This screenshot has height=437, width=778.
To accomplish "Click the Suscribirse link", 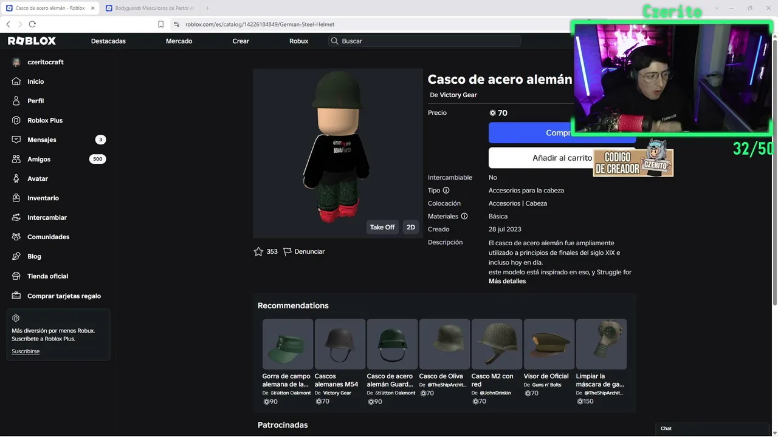I will [x=26, y=351].
